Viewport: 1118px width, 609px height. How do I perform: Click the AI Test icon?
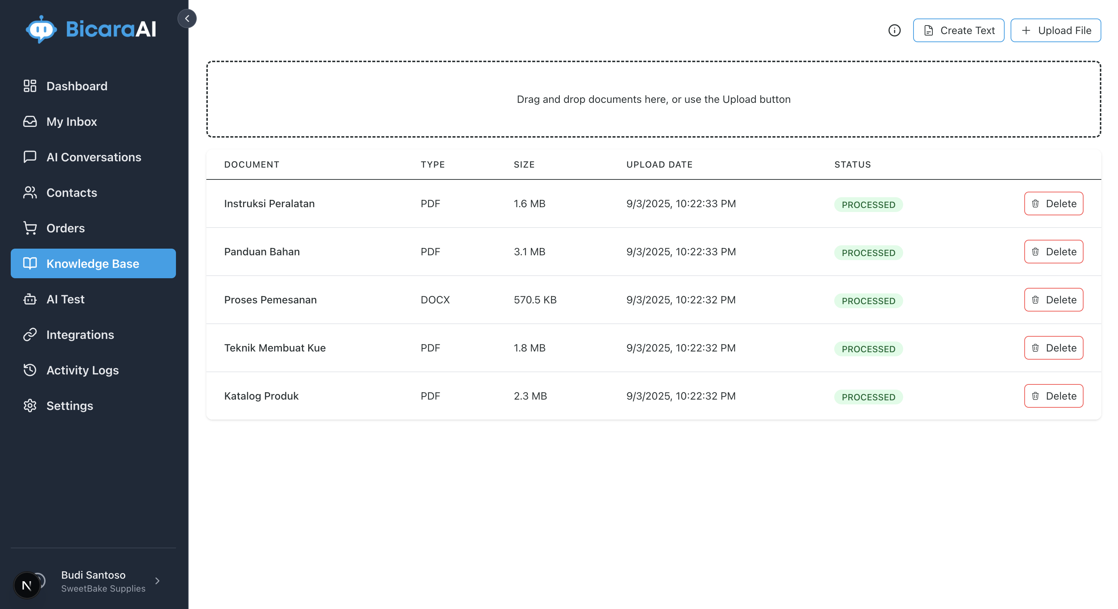point(30,299)
